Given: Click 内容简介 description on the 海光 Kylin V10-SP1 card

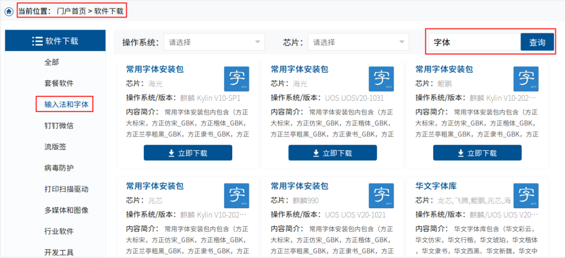Looking at the screenshot, I should [x=188, y=123].
